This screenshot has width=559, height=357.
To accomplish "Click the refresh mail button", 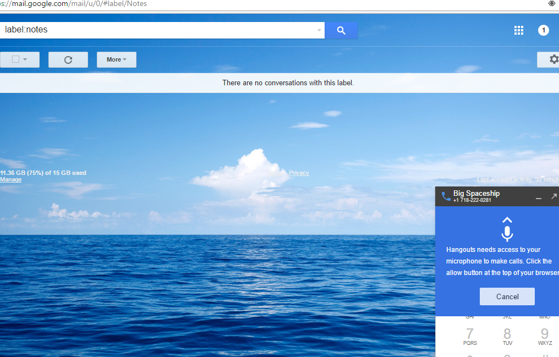I will (68, 59).
